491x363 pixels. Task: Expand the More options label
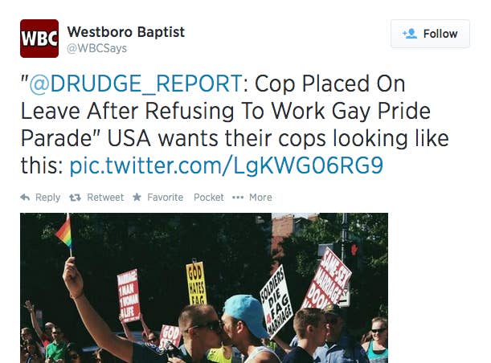pos(260,198)
